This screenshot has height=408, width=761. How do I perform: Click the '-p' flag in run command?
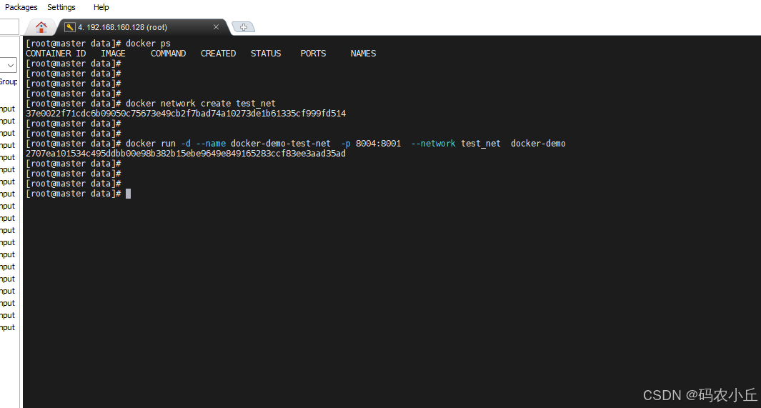click(x=346, y=144)
